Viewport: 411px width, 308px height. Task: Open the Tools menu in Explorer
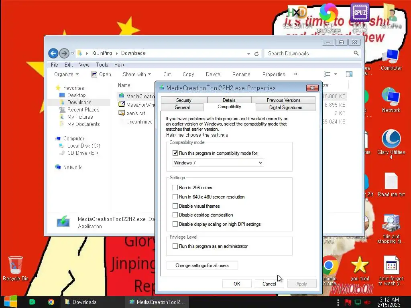[x=102, y=65]
